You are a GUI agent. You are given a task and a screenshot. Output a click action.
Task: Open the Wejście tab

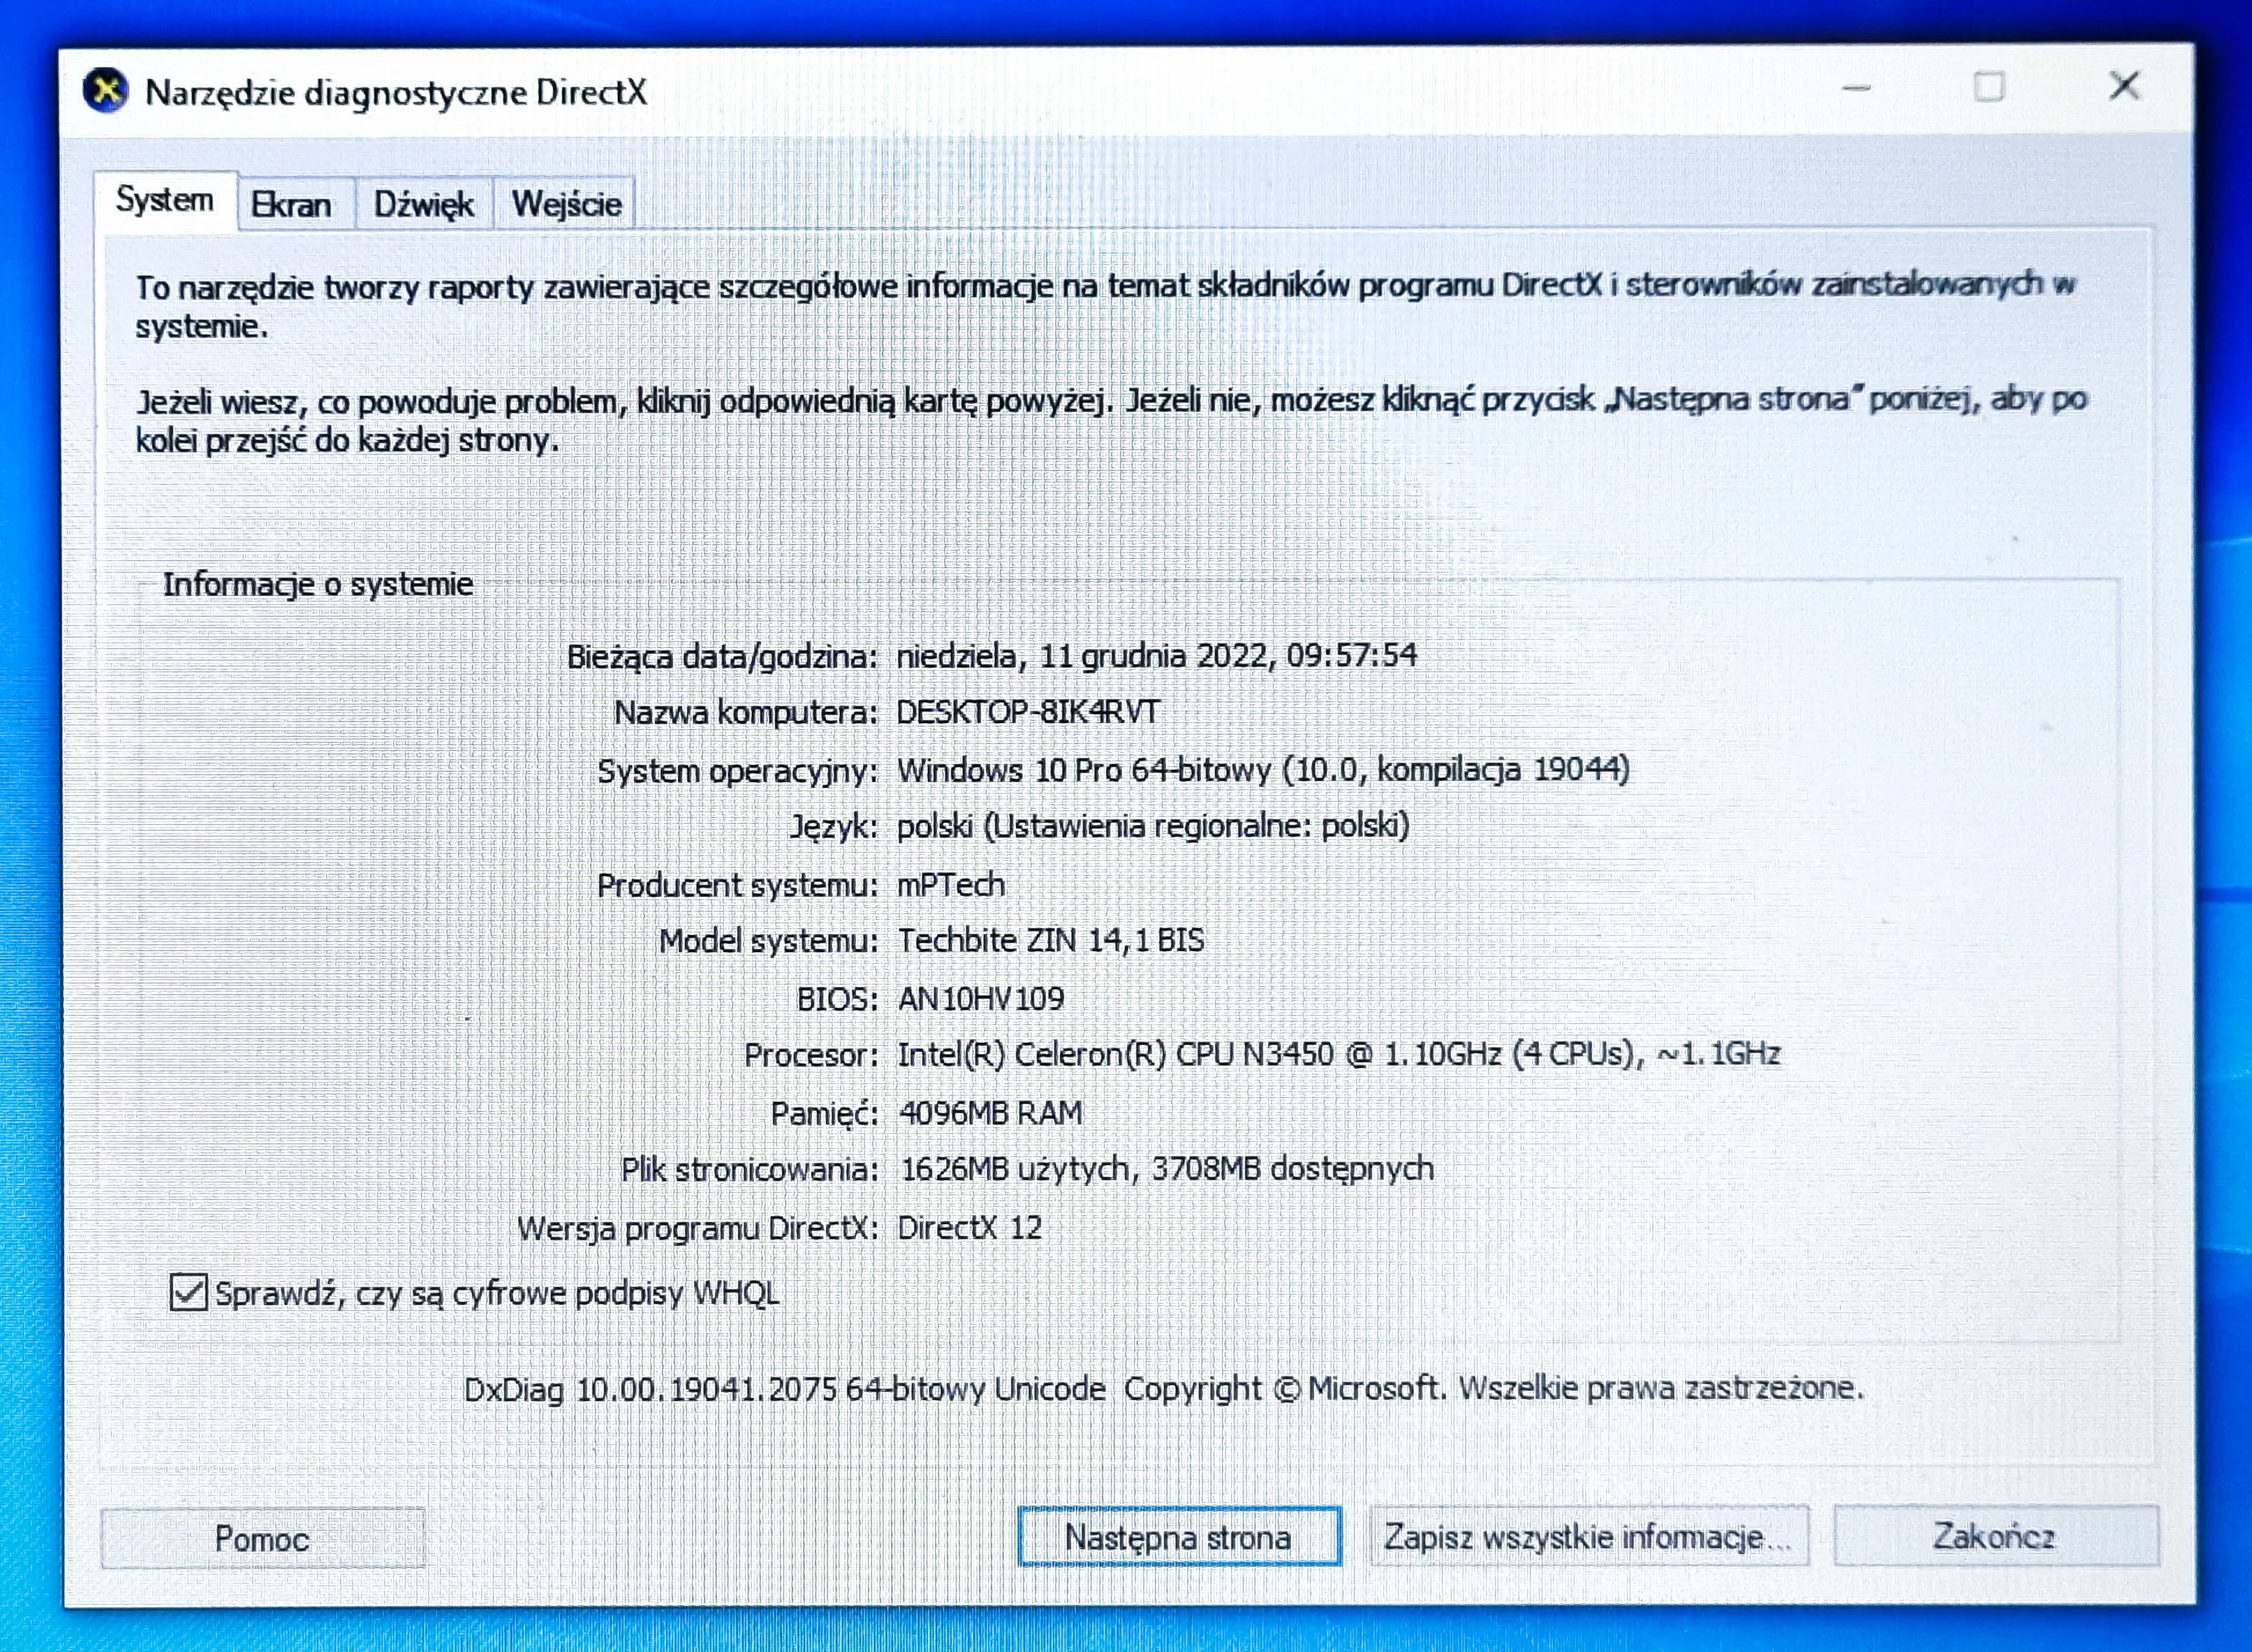(x=566, y=204)
